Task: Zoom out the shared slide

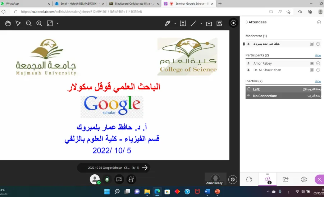Action: coord(29,23)
